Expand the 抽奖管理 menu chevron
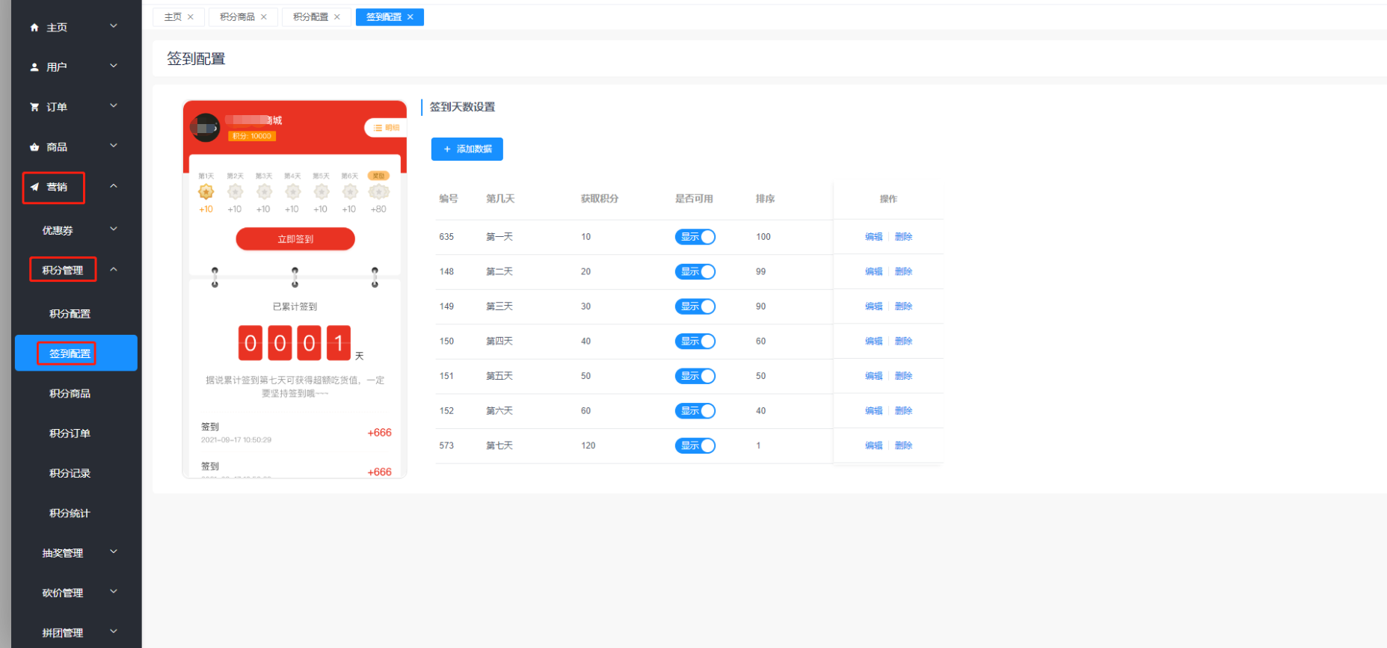1387x648 pixels. 114,552
